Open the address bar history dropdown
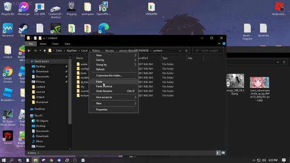 pyautogui.click(x=180, y=51)
